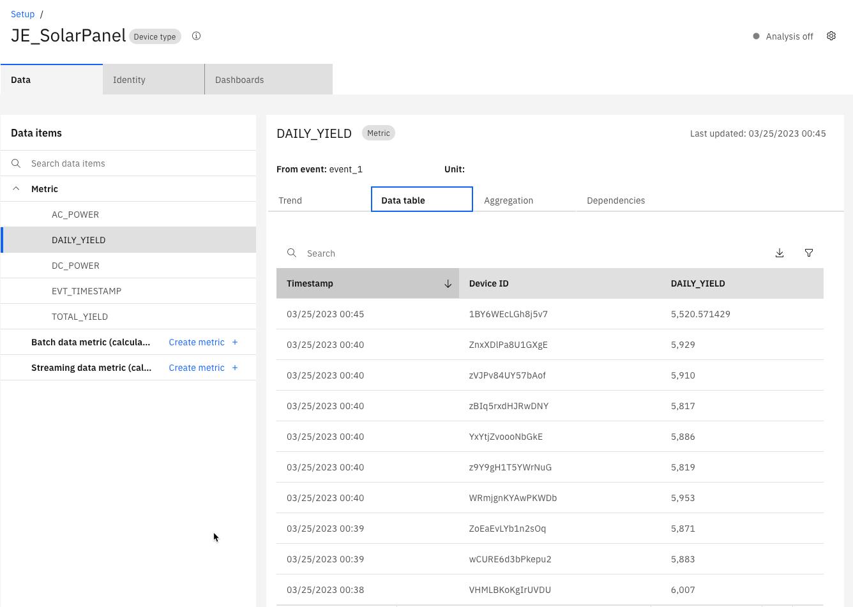Click device ID zVJPv84UY57bAof
The width and height of the screenshot is (853, 607).
click(x=508, y=375)
